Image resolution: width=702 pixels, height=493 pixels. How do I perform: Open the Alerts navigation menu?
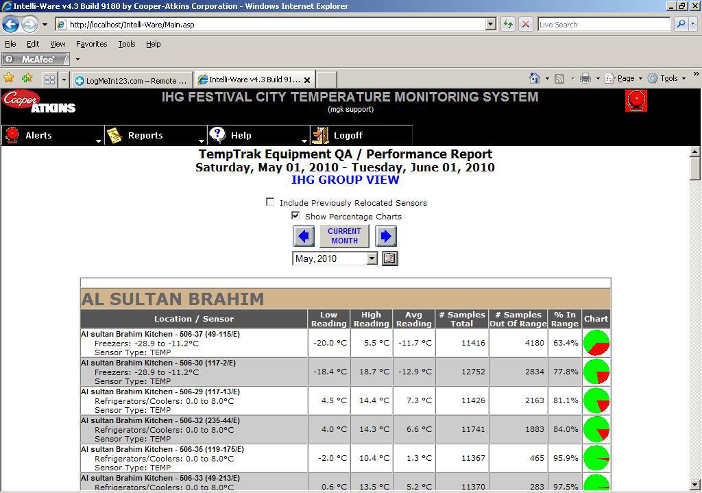pyautogui.click(x=52, y=135)
